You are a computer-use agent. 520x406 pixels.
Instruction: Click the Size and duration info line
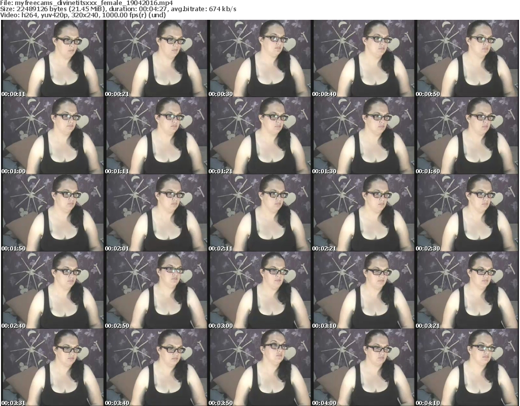click(118, 9)
